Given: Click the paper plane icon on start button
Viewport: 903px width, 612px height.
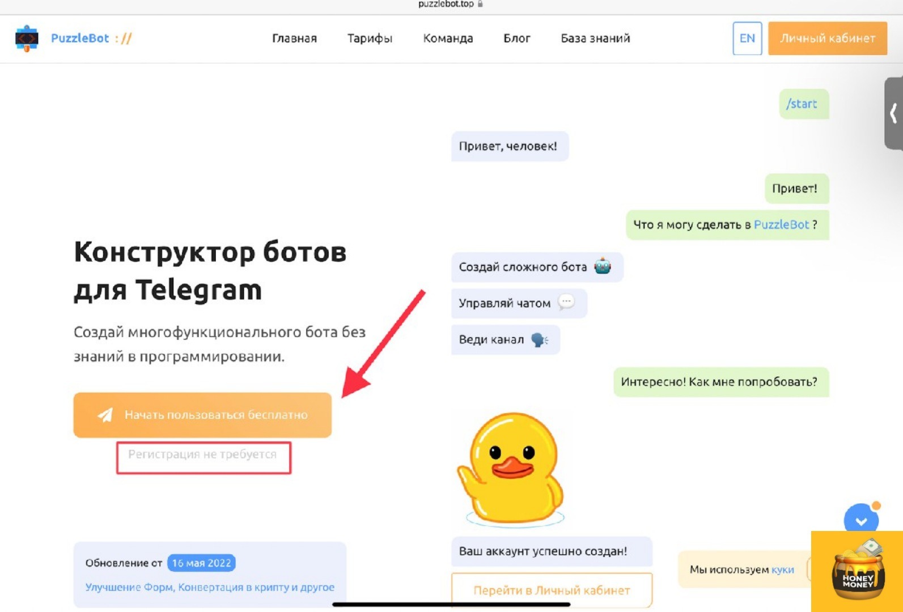Looking at the screenshot, I should 105,415.
